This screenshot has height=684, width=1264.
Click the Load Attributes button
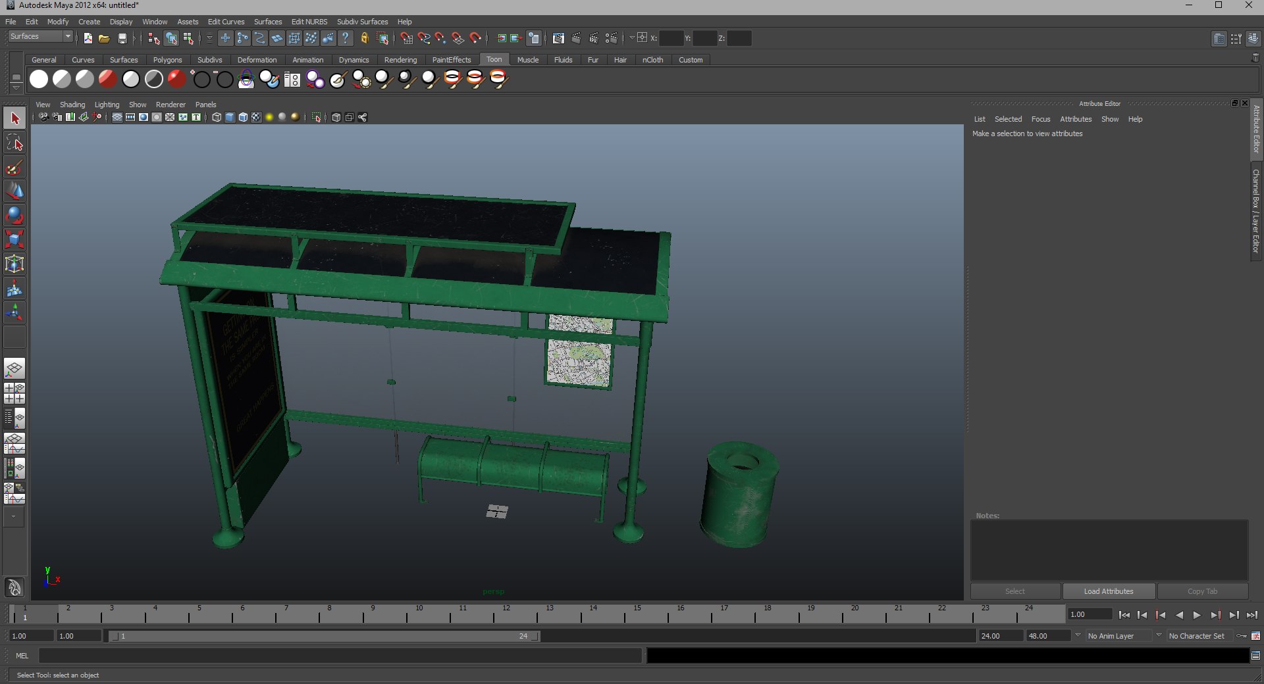pos(1109,591)
